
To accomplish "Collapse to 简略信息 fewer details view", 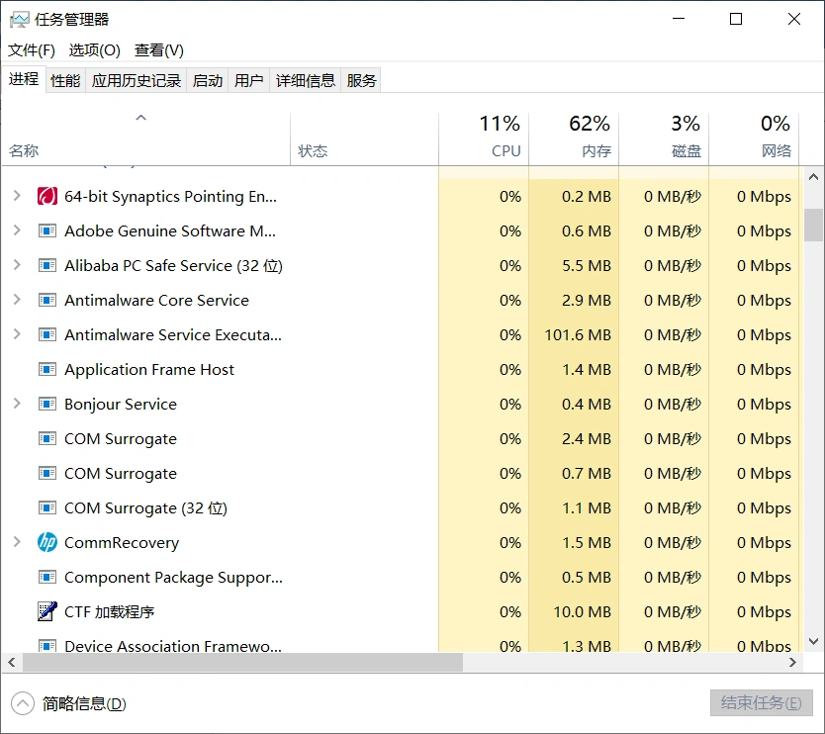I will (x=69, y=704).
